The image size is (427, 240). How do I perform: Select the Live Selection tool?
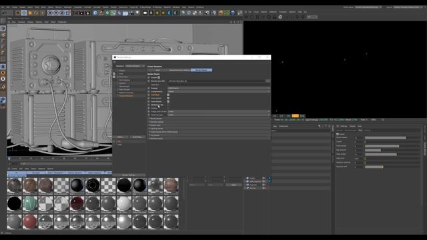pos(18,13)
